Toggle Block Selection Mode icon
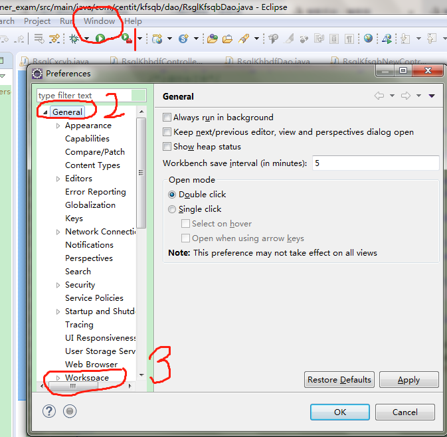447x437 pixels. 334,39
